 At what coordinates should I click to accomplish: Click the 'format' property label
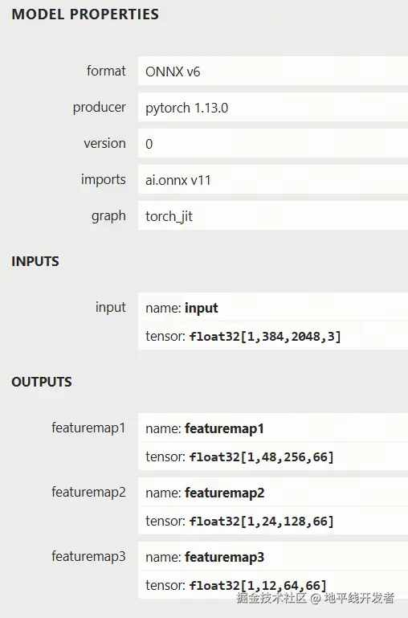click(x=106, y=71)
